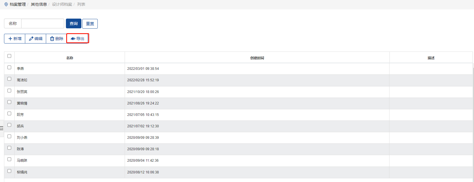This screenshot has height=182, width=474.
Task: Check the box for 李燕
Action: (9, 68)
